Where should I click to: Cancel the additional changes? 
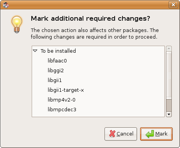pos(121,134)
